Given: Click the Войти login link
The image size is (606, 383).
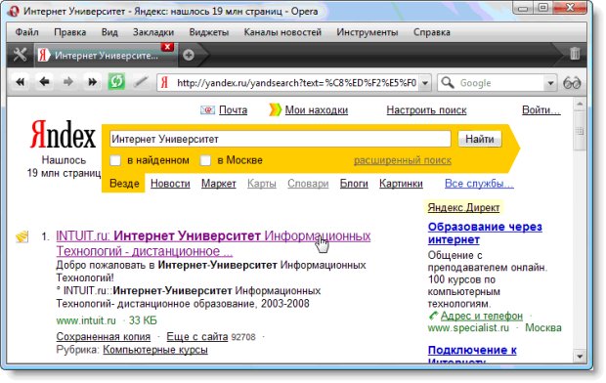Looking at the screenshot, I should click(541, 110).
